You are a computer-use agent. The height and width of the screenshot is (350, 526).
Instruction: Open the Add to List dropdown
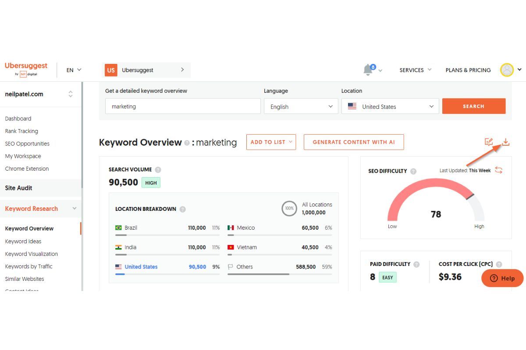click(x=271, y=142)
